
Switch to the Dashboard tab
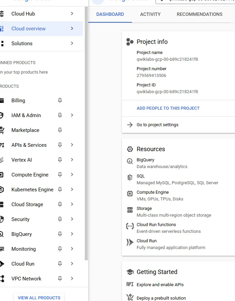(110, 14)
